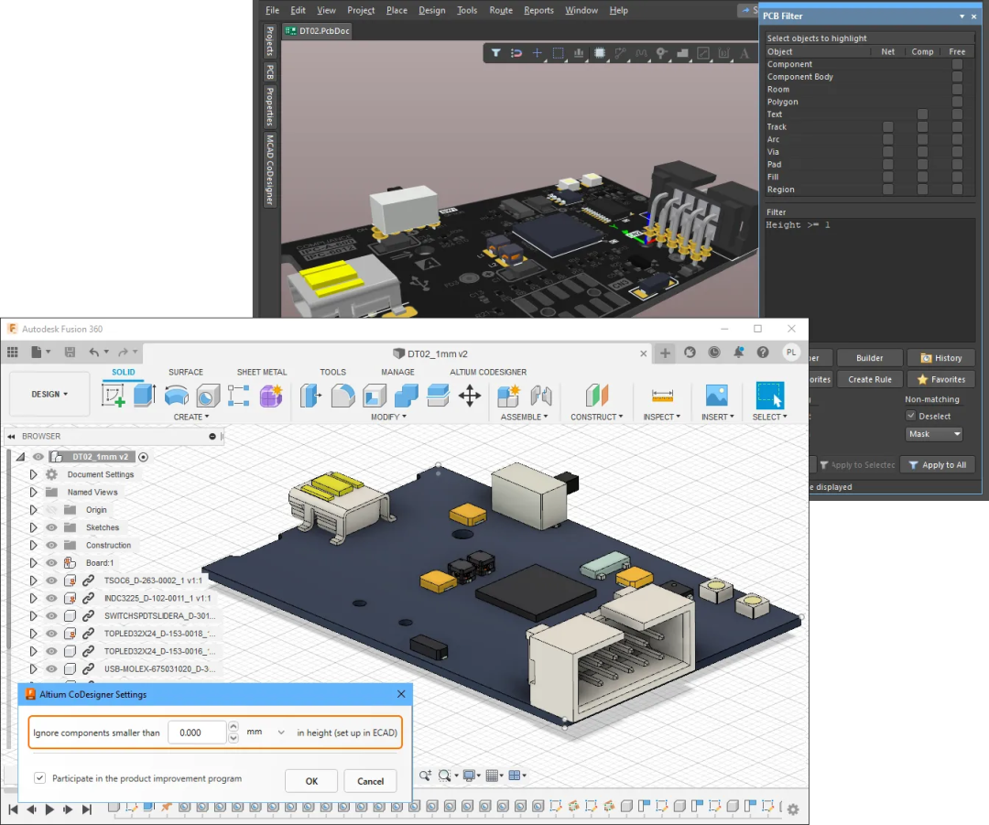Click the Insert image icon
The image size is (989, 825).
[716, 396]
